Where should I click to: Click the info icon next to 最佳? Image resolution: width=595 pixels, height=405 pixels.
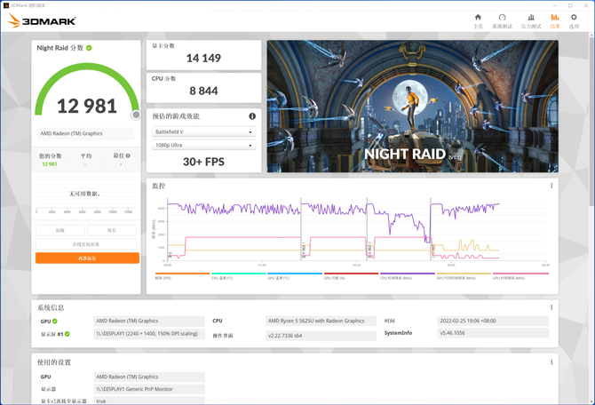[x=128, y=155]
